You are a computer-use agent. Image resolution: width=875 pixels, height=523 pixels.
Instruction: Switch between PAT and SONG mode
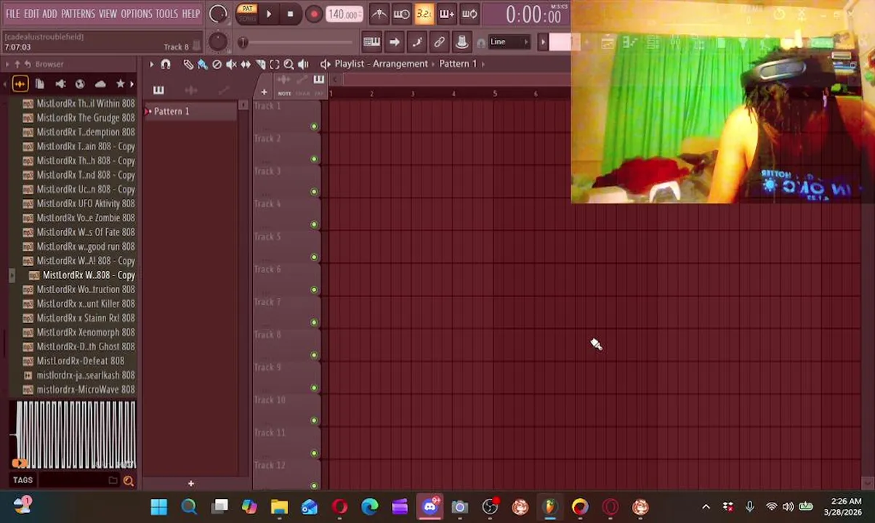coord(247,14)
